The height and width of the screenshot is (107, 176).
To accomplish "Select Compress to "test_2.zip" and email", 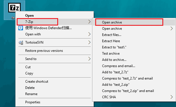I will tap(128, 91).
